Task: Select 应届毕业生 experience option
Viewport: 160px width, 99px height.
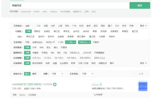Action: pyautogui.click(x=37, y=42)
